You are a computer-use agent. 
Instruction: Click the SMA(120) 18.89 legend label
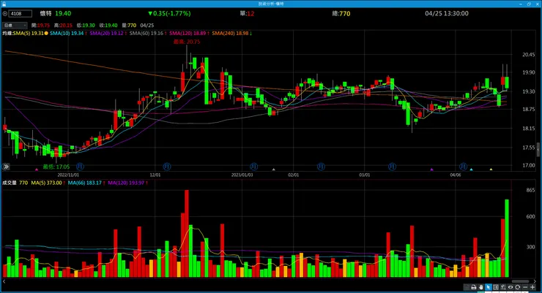point(188,34)
